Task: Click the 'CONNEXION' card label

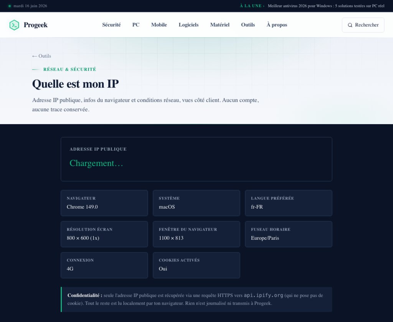Action: (80, 260)
